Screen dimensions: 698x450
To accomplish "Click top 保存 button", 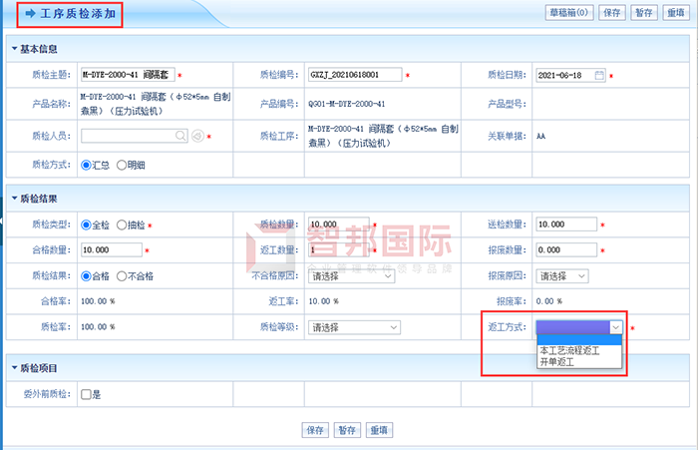I will [x=612, y=13].
